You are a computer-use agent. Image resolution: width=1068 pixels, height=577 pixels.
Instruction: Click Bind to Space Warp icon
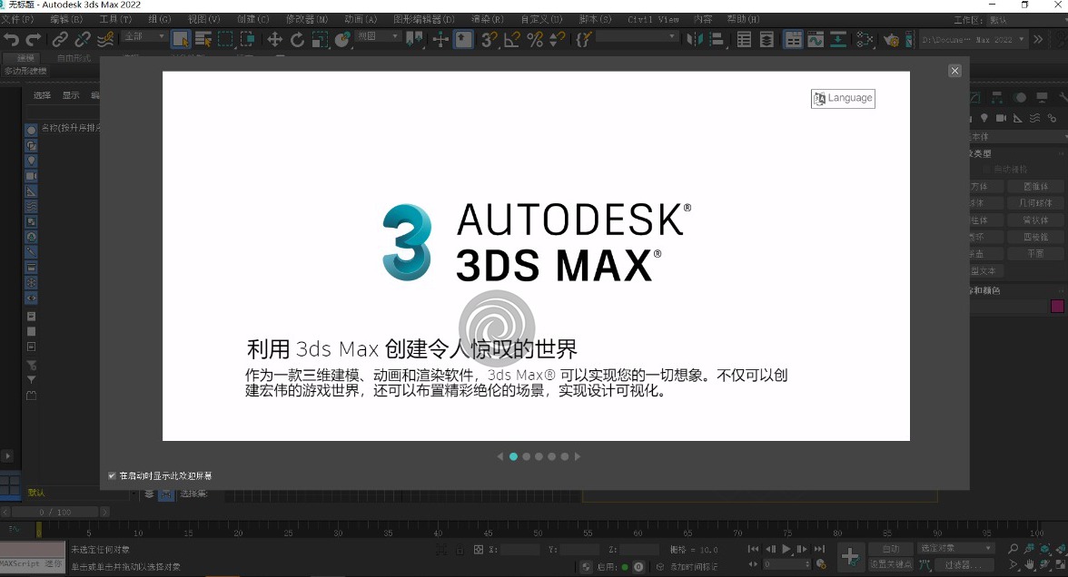(x=105, y=40)
